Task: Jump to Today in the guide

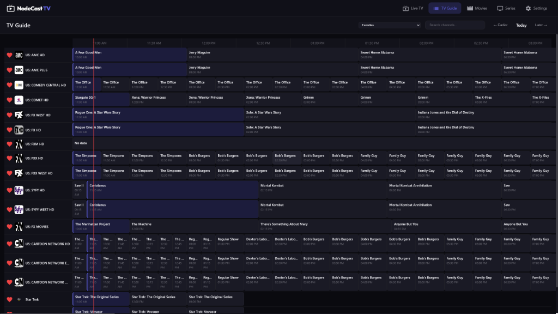Action: pos(521,25)
